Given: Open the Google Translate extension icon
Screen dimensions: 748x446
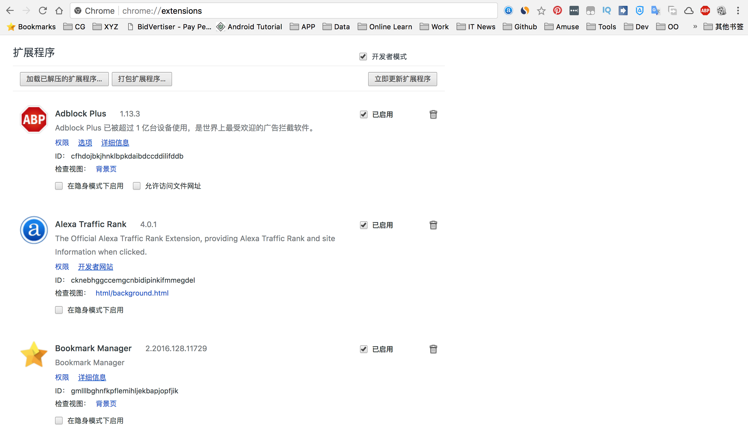Looking at the screenshot, I should tap(656, 11).
